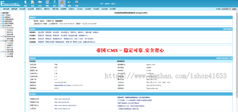The image size is (238, 112).
Task: Click 附件管理 in the quick menu
Action: (64, 35)
